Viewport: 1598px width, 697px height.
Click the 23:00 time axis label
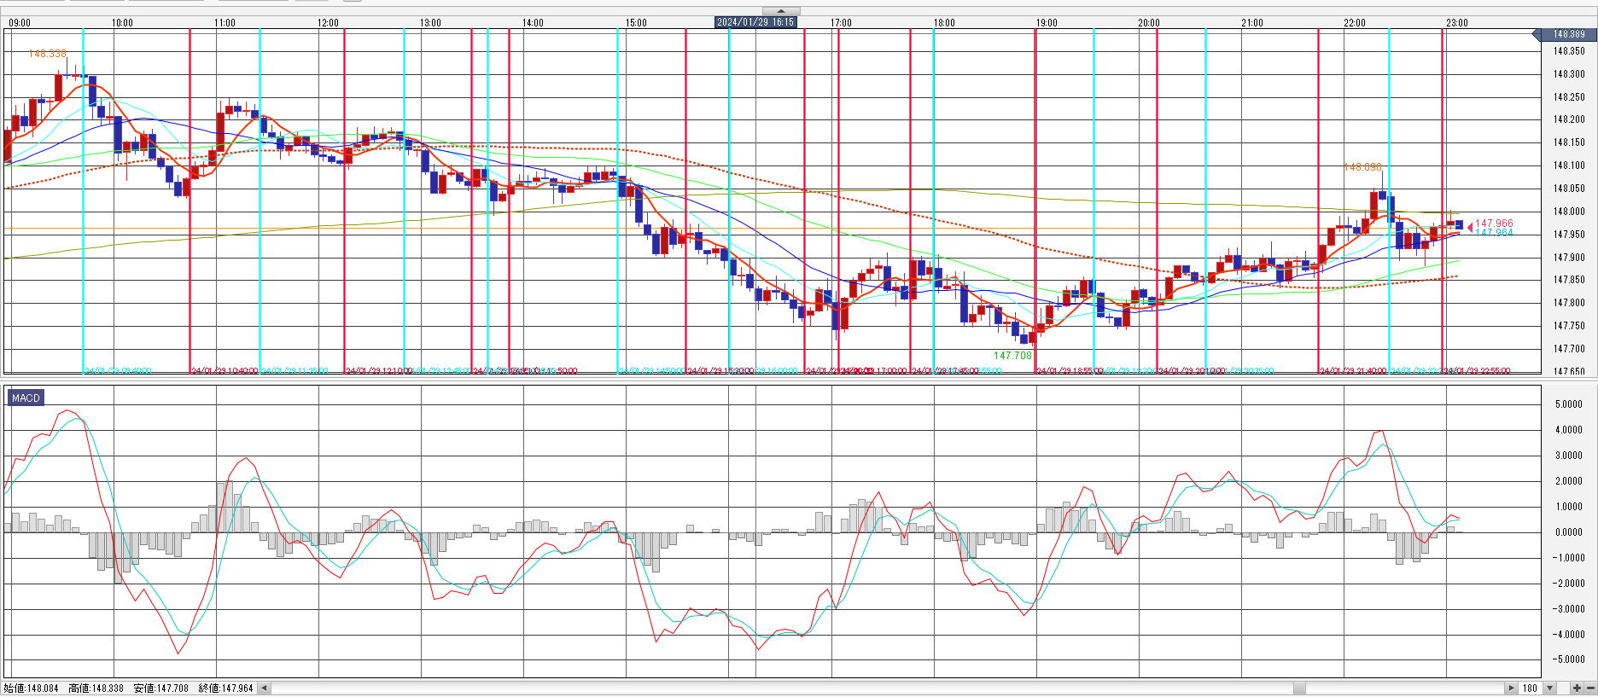1457,23
